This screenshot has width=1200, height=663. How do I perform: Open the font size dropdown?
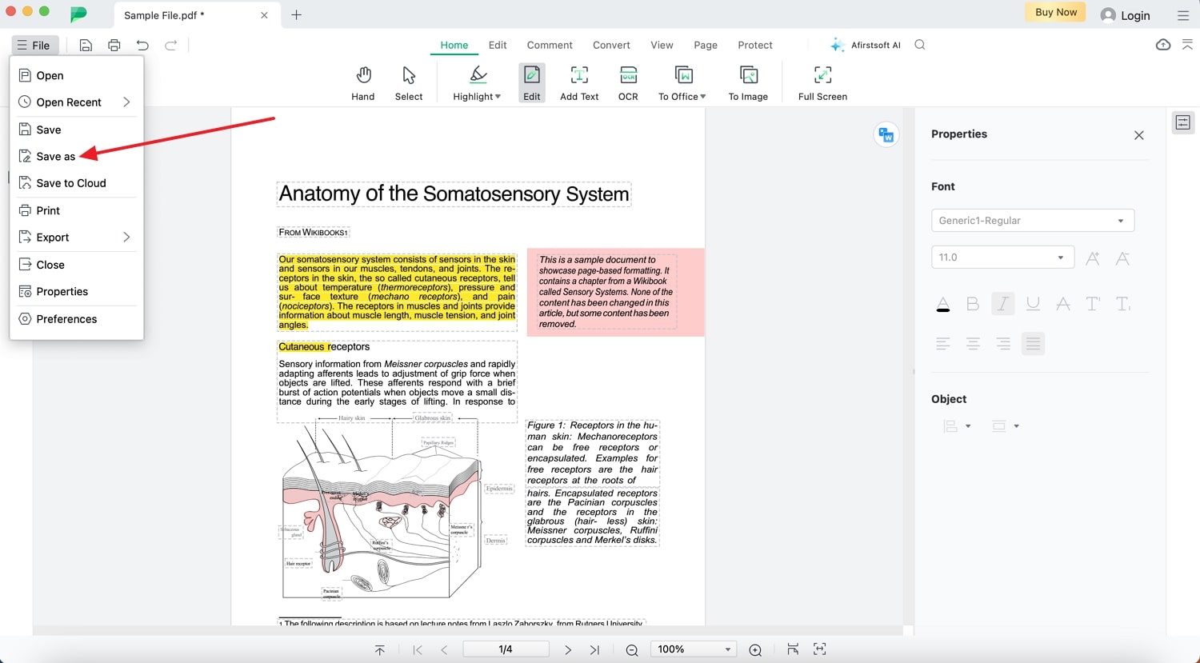(x=1002, y=258)
